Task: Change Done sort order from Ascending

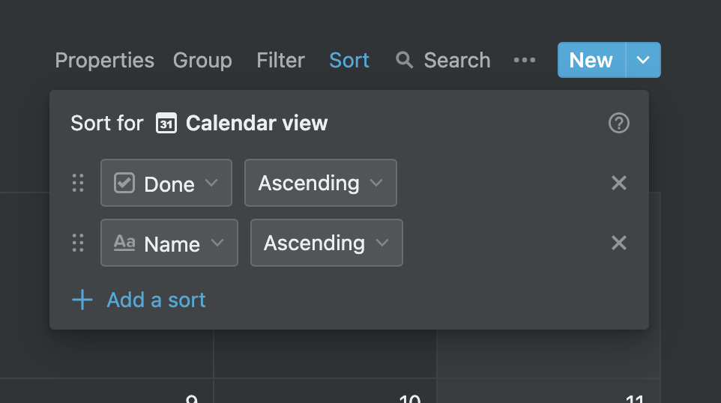Action: tap(321, 183)
